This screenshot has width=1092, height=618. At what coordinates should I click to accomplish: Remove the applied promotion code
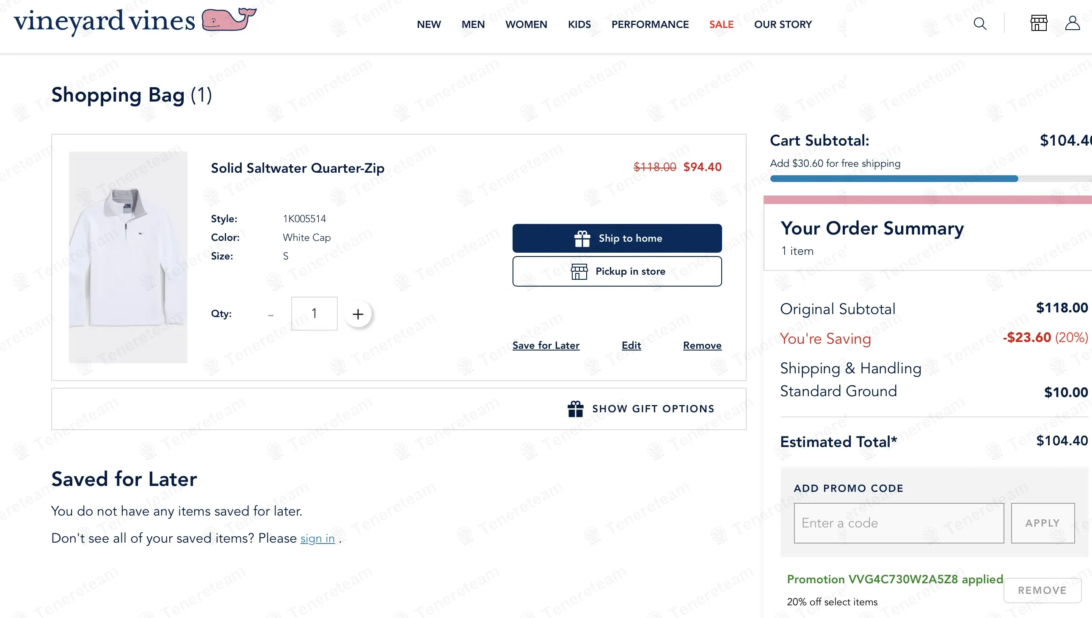click(1042, 590)
